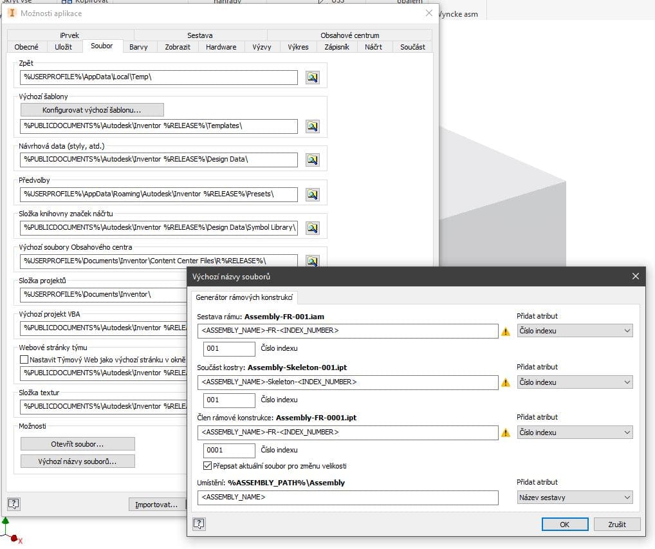This screenshot has width=655, height=549.
Task: Open the Obsahové centrum tab
Action: 350,35
